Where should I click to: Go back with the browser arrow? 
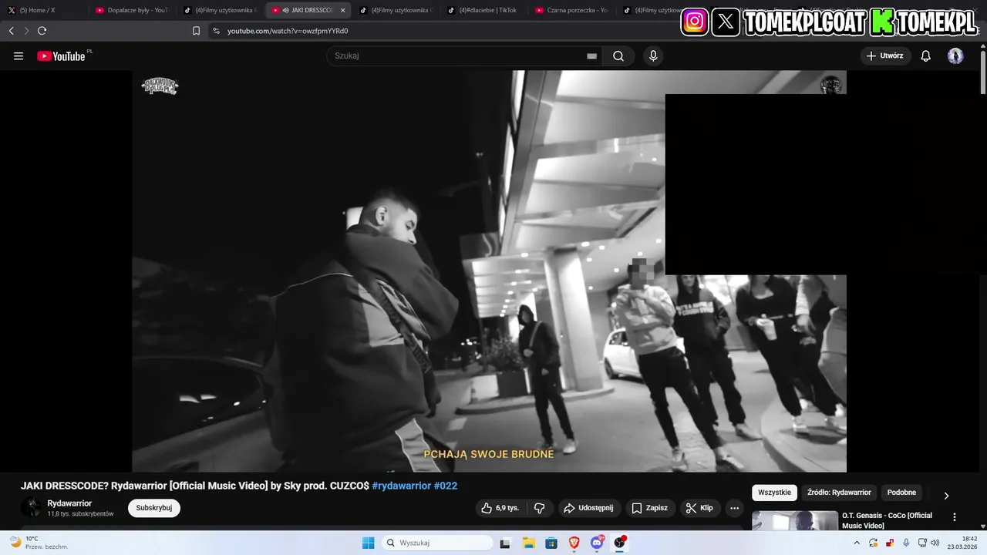[x=11, y=31]
